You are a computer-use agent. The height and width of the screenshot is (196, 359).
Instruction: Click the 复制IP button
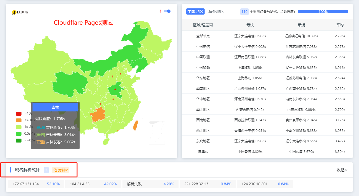(x=61, y=170)
